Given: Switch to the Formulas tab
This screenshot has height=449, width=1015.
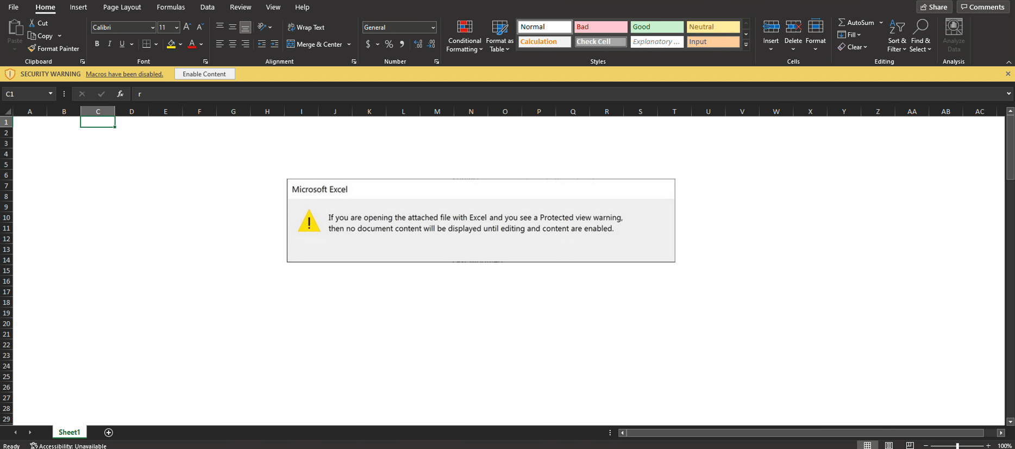Looking at the screenshot, I should (171, 7).
